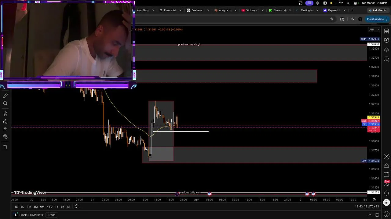Activate the Zoom In tool
The image size is (391, 219).
click(5, 103)
